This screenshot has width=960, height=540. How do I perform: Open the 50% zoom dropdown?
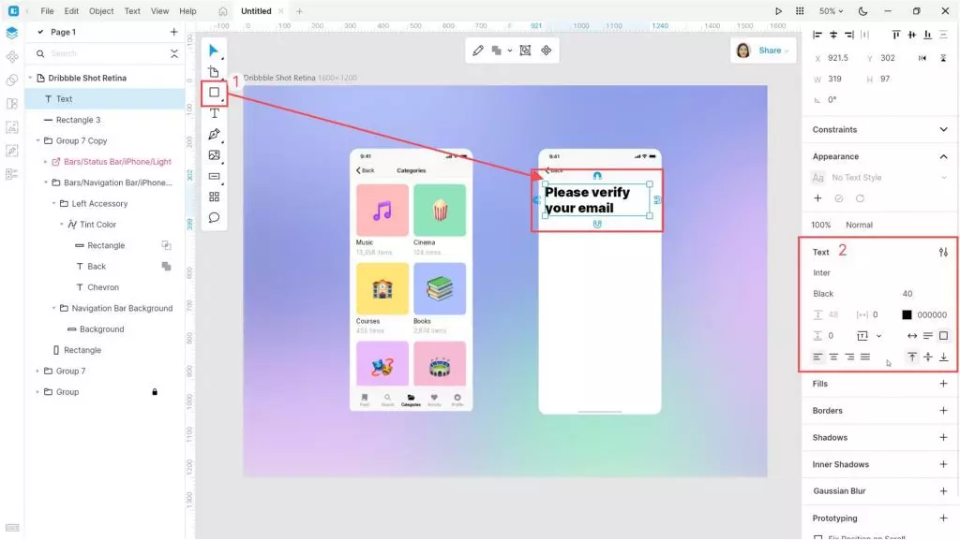[832, 11]
